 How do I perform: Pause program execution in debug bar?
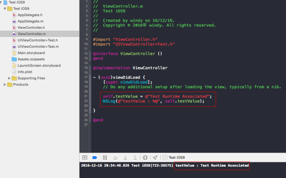(105, 157)
